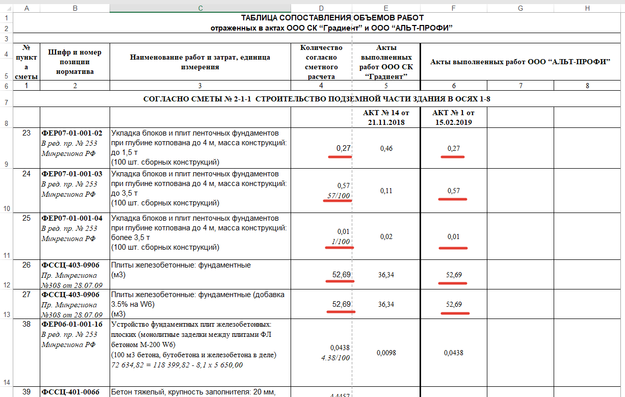Select the cell with value 0,0098
This screenshot has width=625, height=397.
386,352
